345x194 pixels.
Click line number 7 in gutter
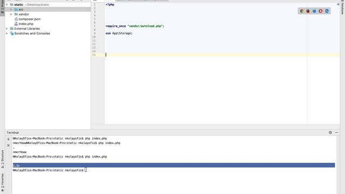click(95, 26)
